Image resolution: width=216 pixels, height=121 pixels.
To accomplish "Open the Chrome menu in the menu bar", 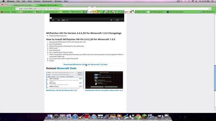I will (x=10, y=1).
